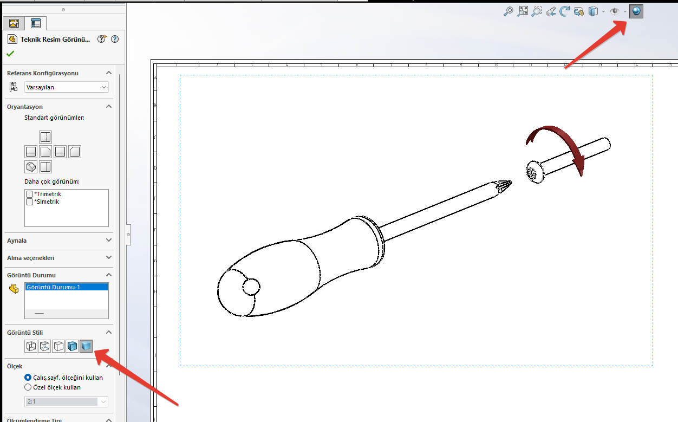This screenshot has width=678, height=422.
Task: Set display style to Hidden Lines Visible
Action: coord(45,346)
